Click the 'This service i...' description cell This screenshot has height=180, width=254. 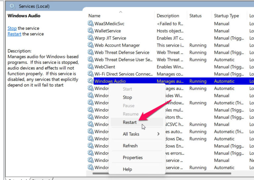tap(170, 45)
